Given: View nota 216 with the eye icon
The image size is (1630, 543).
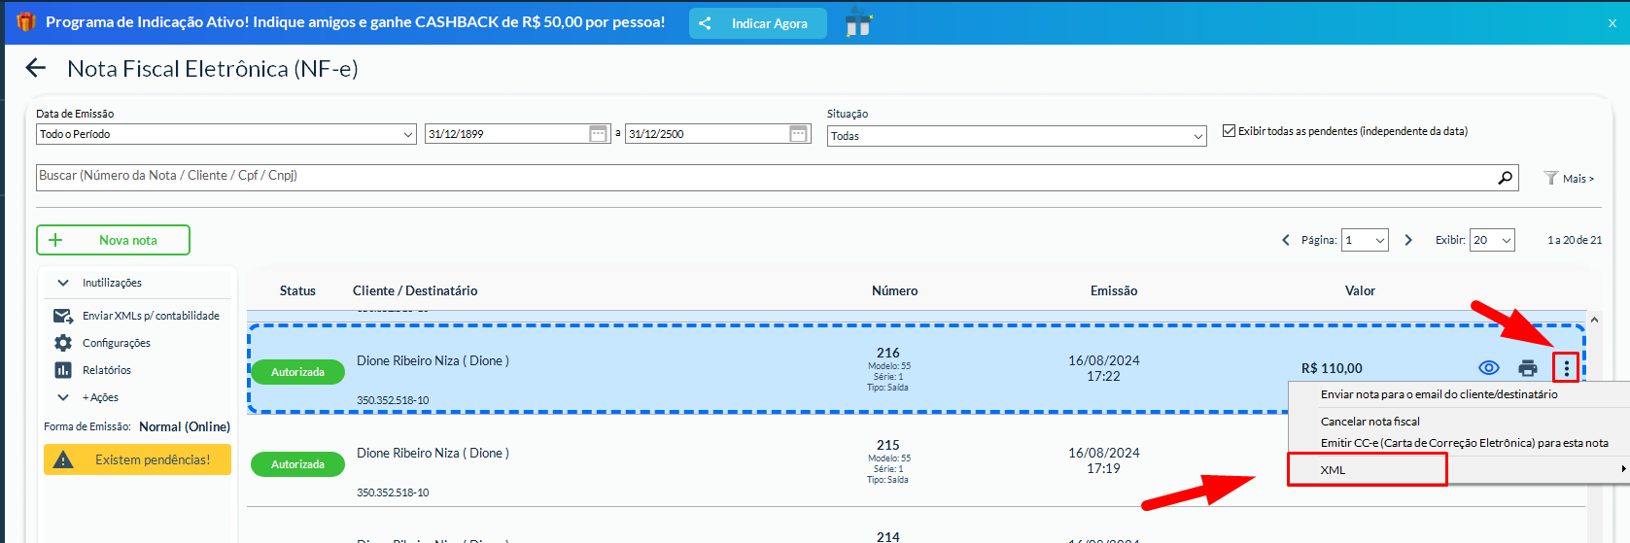Looking at the screenshot, I should (x=1488, y=368).
